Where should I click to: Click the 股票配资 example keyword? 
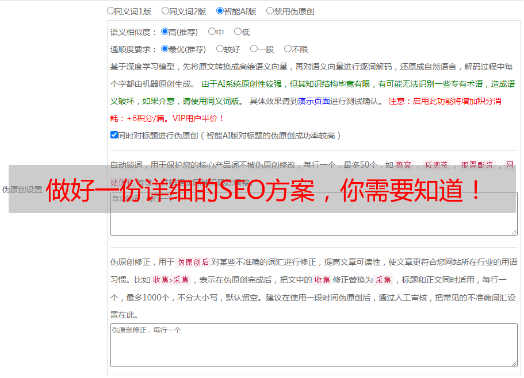[x=477, y=165]
